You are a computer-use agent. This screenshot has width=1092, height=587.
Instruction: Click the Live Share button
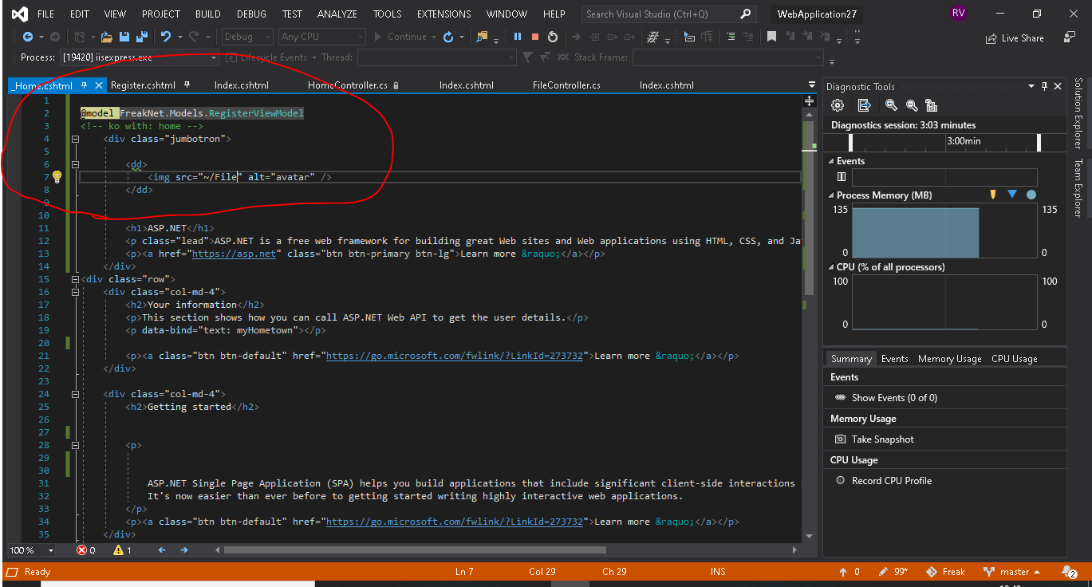click(1015, 37)
